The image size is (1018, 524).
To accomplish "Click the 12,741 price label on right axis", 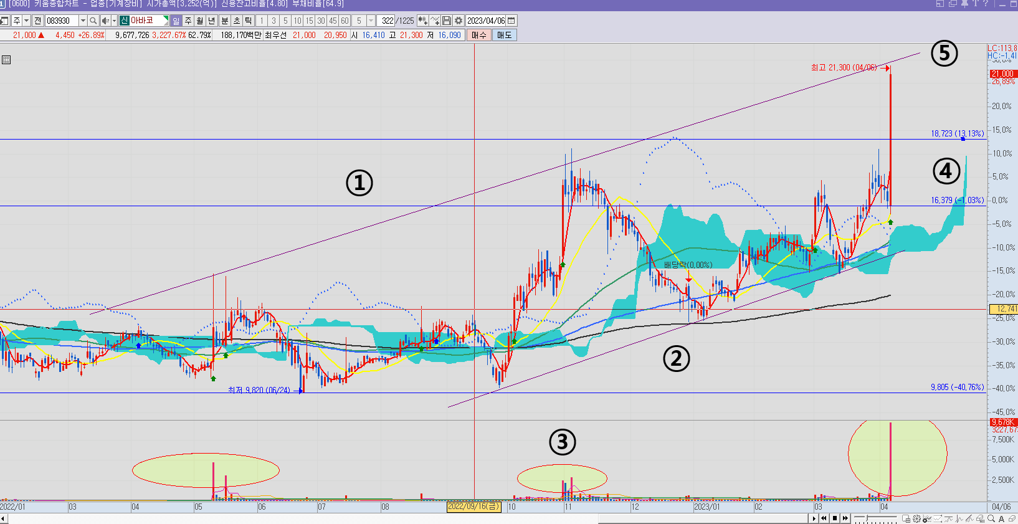I will click(x=1004, y=309).
